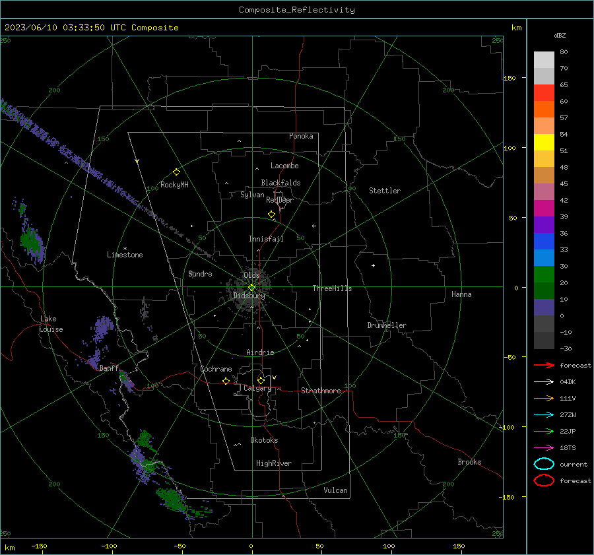This screenshot has height=555, width=594.
Task: Click the Sundre town label
Action: 200,273
